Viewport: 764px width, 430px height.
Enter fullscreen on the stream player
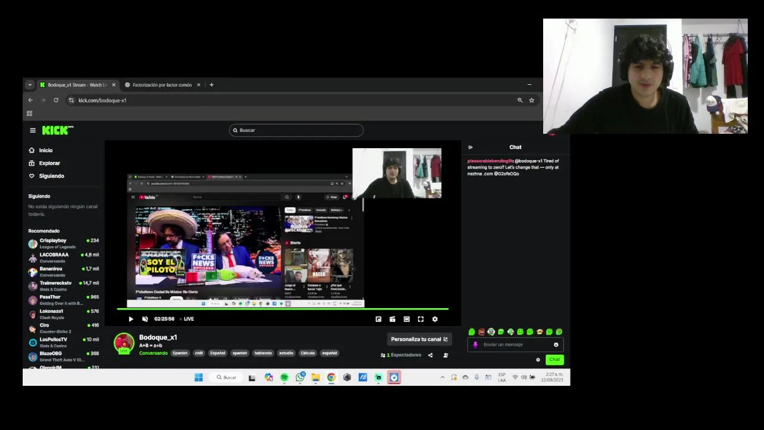(x=421, y=319)
